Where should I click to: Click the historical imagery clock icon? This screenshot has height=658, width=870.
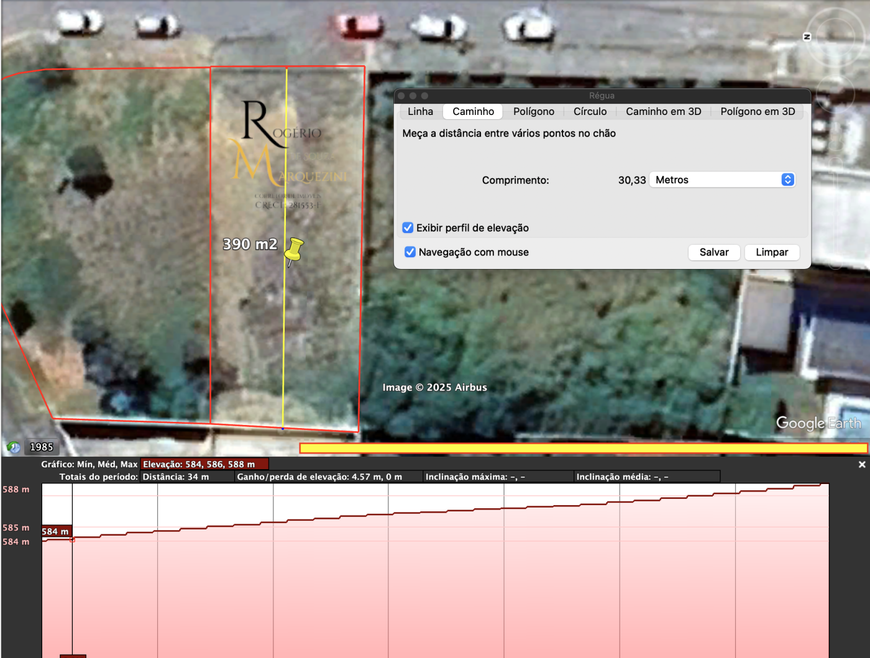pos(14,447)
